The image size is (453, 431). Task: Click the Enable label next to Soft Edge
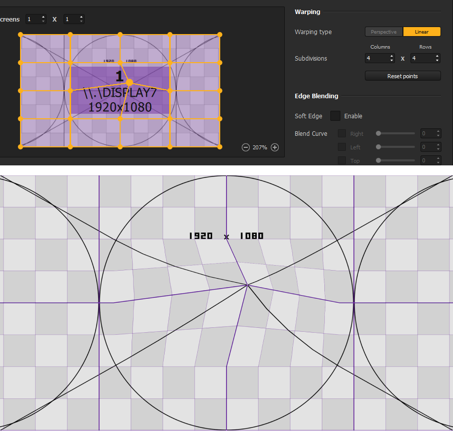pyautogui.click(x=353, y=116)
